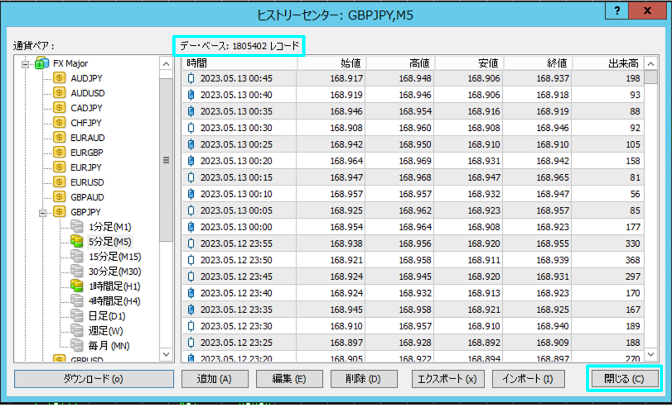
Task: Select the 5分足(M5) database icon
Action: click(77, 242)
